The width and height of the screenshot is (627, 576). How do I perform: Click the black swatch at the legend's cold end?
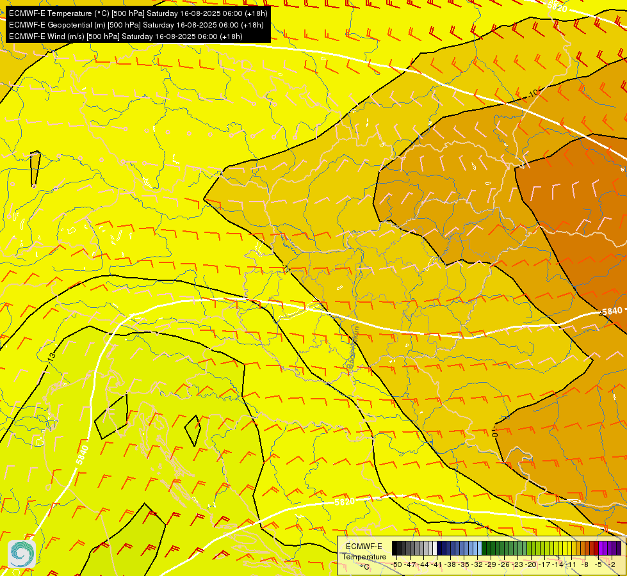click(x=395, y=548)
